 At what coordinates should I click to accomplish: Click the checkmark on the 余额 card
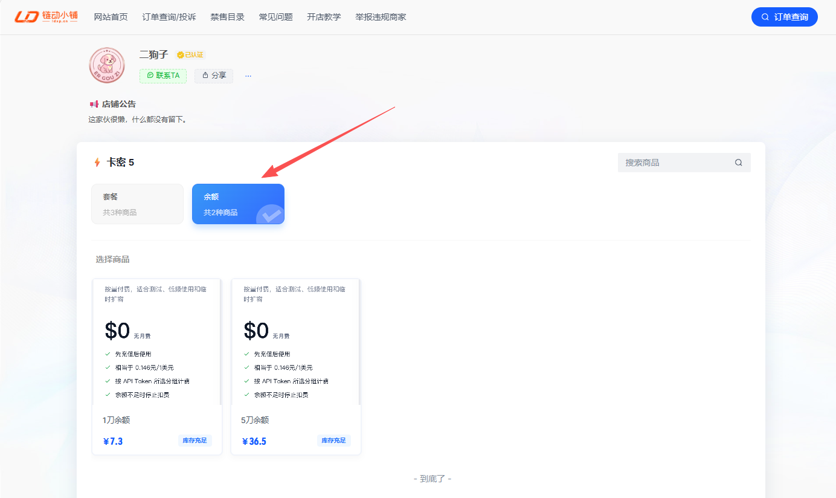[270, 214]
